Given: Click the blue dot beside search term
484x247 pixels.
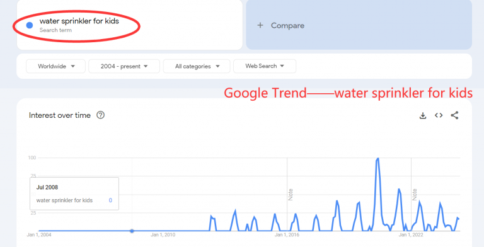Looking at the screenshot, I should 30,25.
